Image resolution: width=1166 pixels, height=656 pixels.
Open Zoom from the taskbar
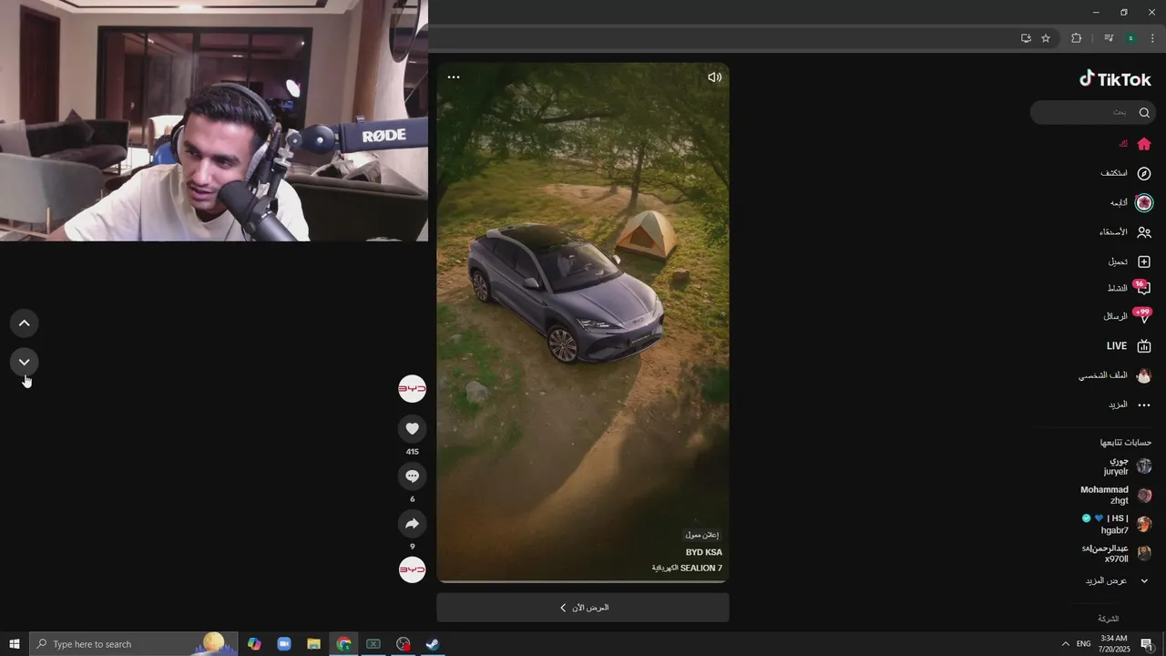pyautogui.click(x=283, y=644)
